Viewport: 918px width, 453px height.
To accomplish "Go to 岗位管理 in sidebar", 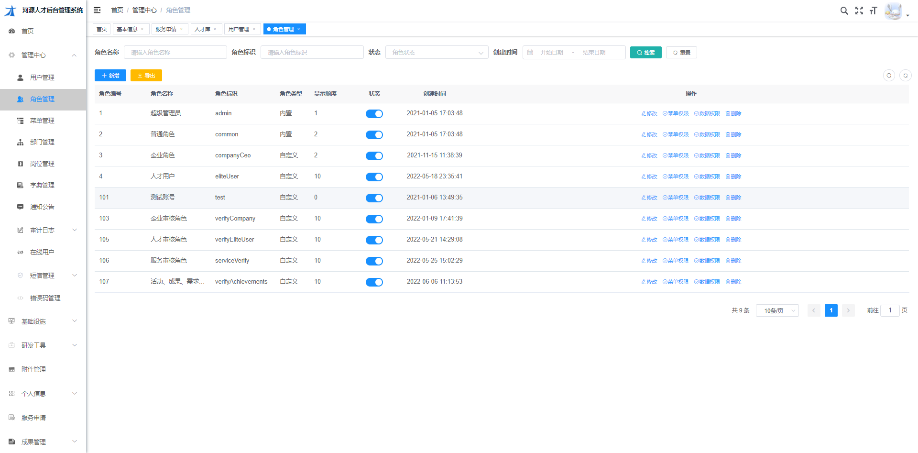I will click(42, 164).
